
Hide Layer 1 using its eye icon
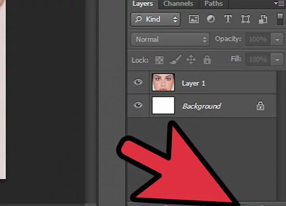click(138, 82)
